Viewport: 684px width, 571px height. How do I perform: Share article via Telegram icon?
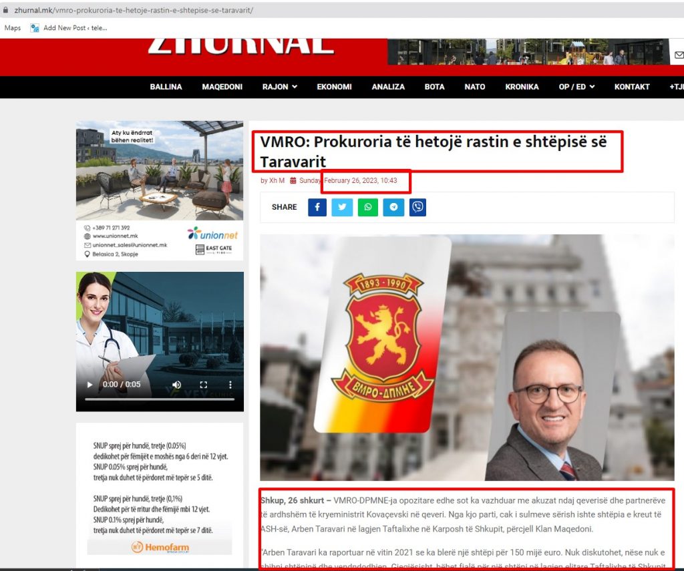click(x=393, y=207)
